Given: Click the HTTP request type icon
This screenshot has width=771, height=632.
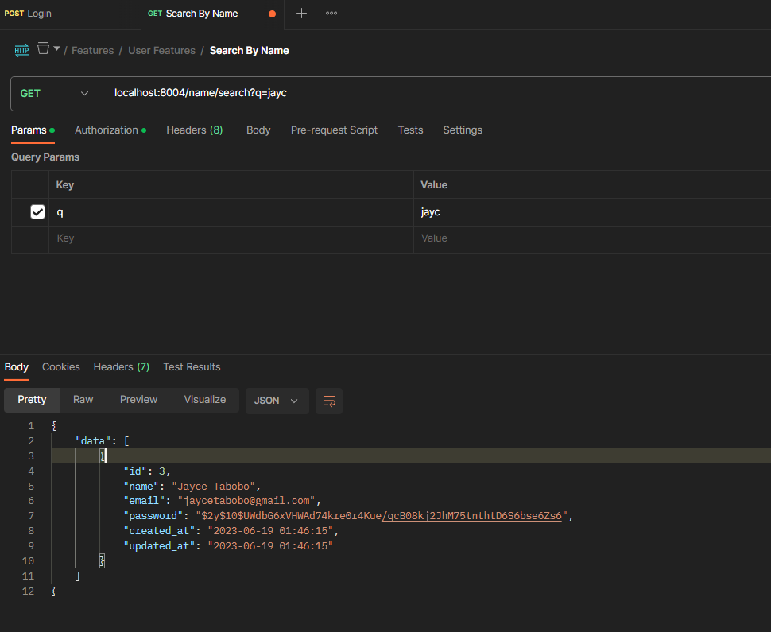Looking at the screenshot, I should click(21, 50).
